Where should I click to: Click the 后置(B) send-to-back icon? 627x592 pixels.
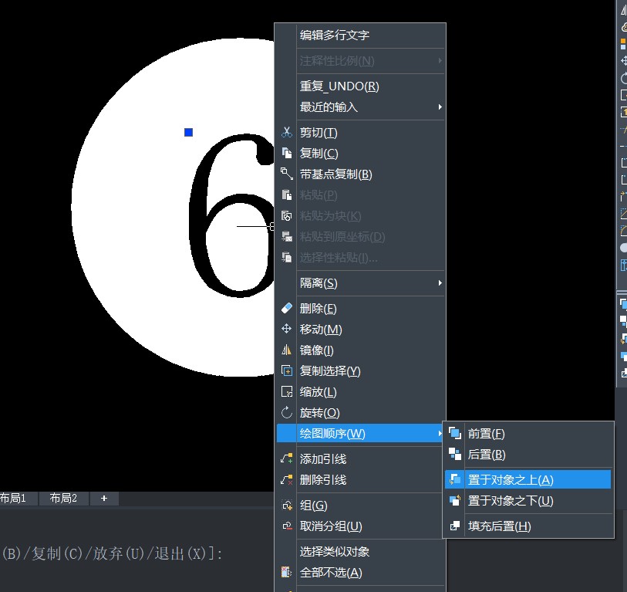tap(455, 455)
